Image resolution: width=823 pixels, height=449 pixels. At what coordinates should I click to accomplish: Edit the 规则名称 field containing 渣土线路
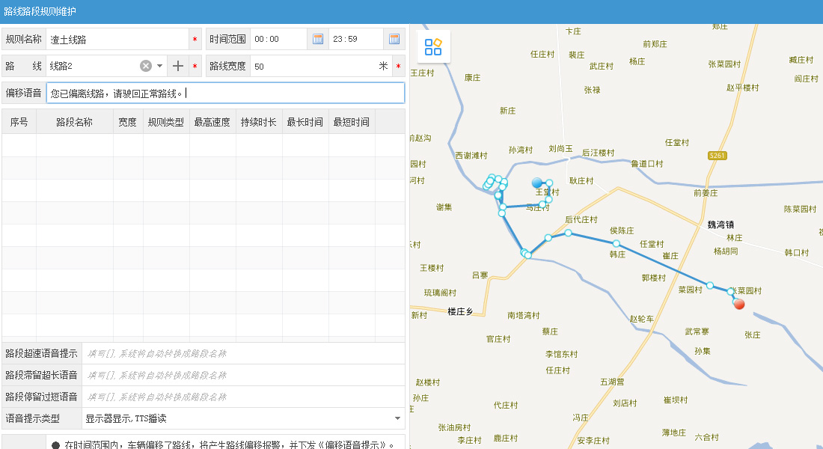[x=117, y=40]
